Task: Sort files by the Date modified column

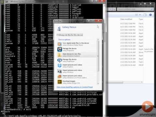Action: [126, 19]
